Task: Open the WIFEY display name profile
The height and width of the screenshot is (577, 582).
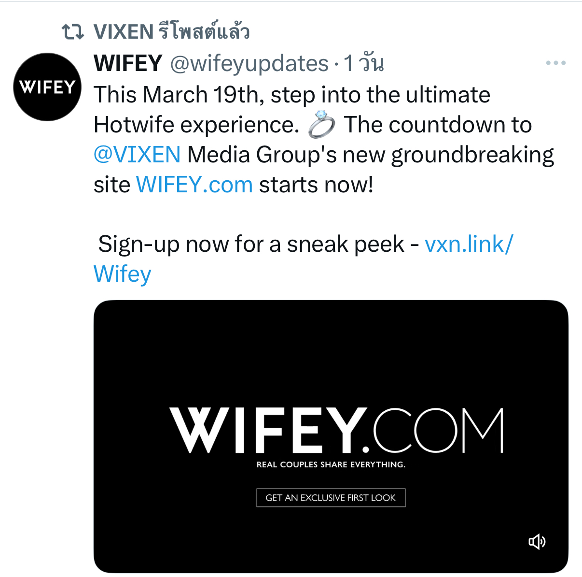Action: [x=128, y=63]
